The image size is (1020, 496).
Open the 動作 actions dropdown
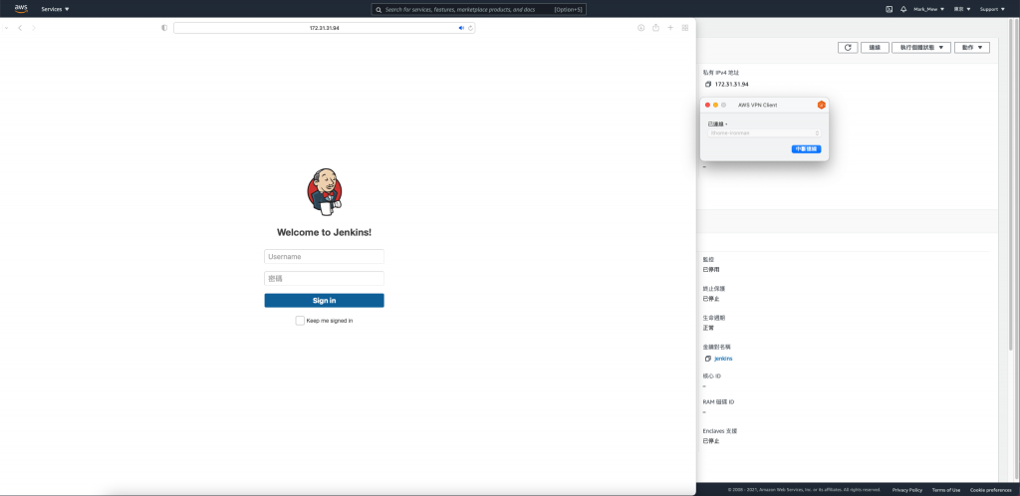coord(972,48)
